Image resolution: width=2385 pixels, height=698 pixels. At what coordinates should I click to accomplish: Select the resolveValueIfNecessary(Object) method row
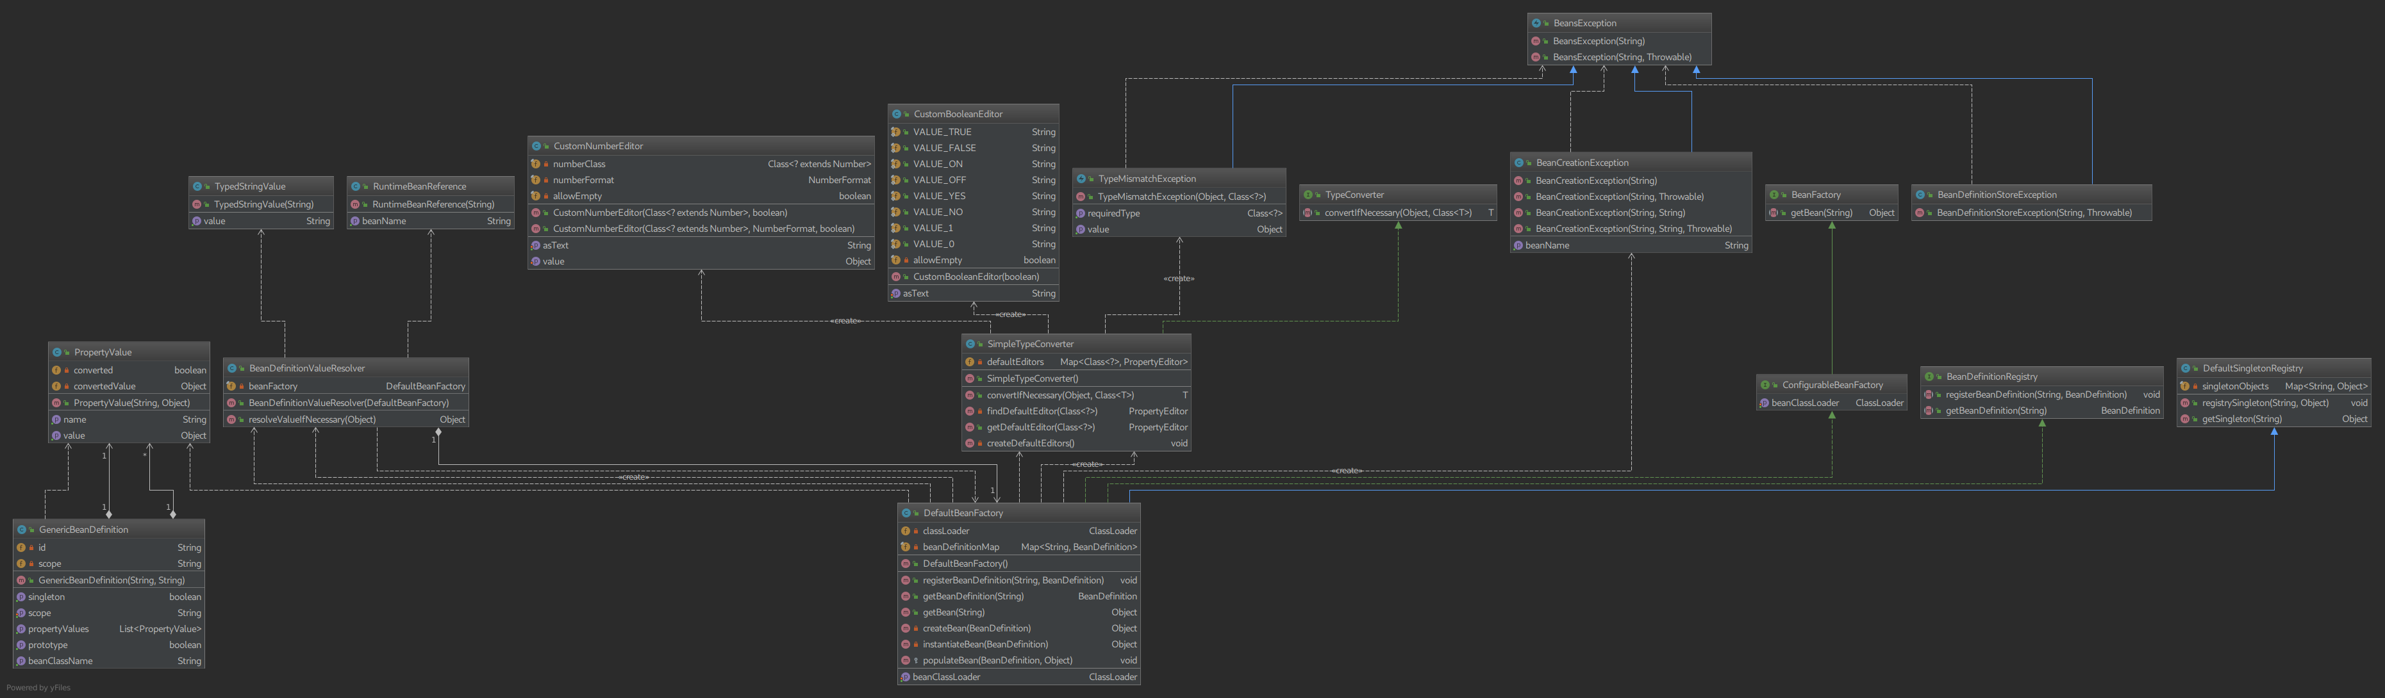click(x=312, y=419)
